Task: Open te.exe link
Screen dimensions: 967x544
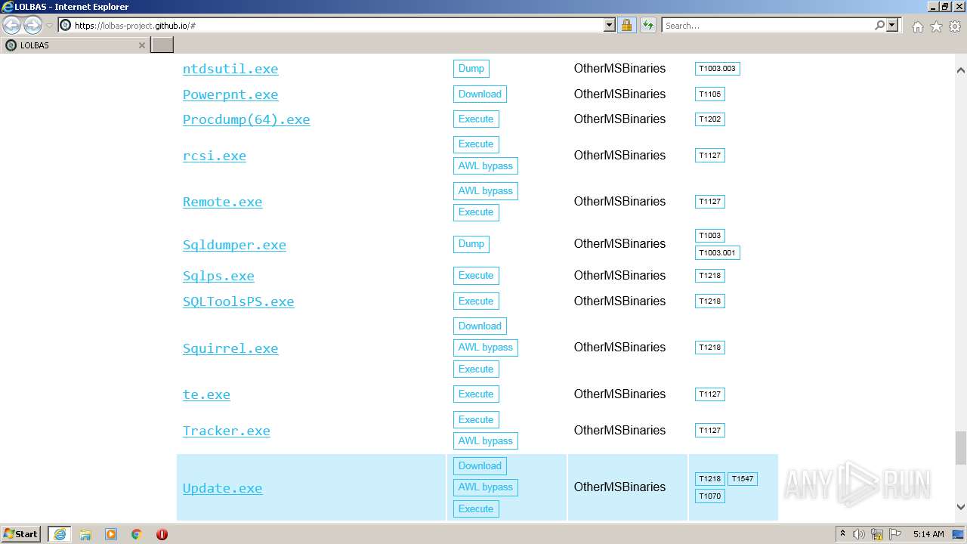Action: pyautogui.click(x=206, y=394)
